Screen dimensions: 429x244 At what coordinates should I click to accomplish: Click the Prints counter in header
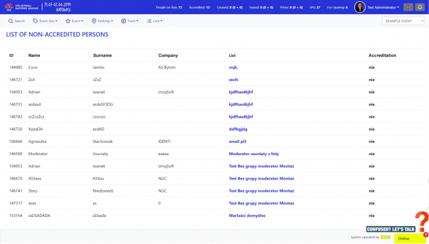click(x=291, y=7)
